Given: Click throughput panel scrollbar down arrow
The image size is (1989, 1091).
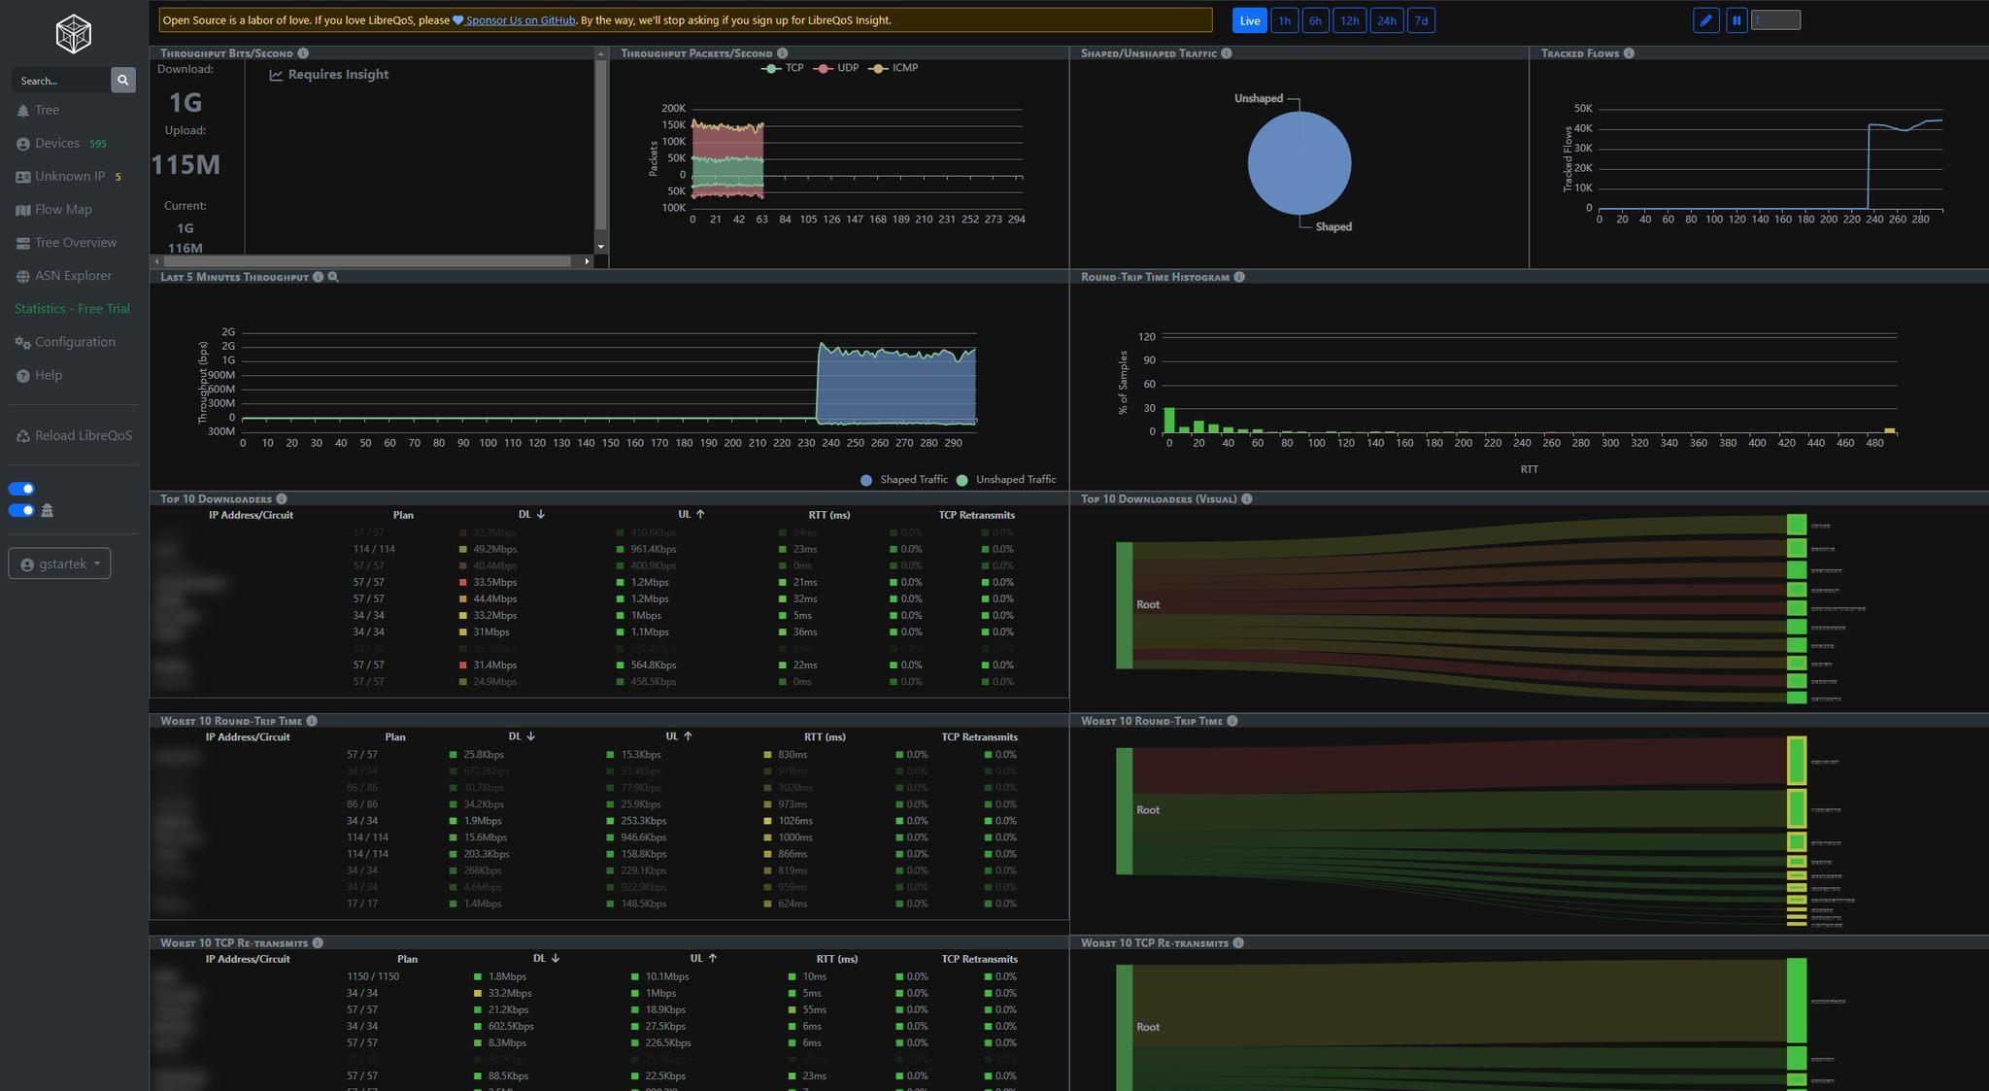Looking at the screenshot, I should [x=601, y=247].
